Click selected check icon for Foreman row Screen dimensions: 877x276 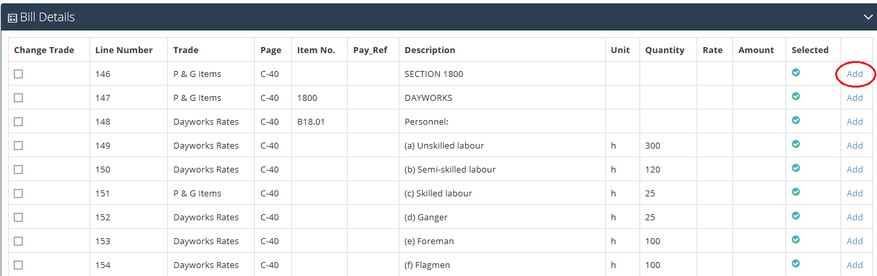796,240
